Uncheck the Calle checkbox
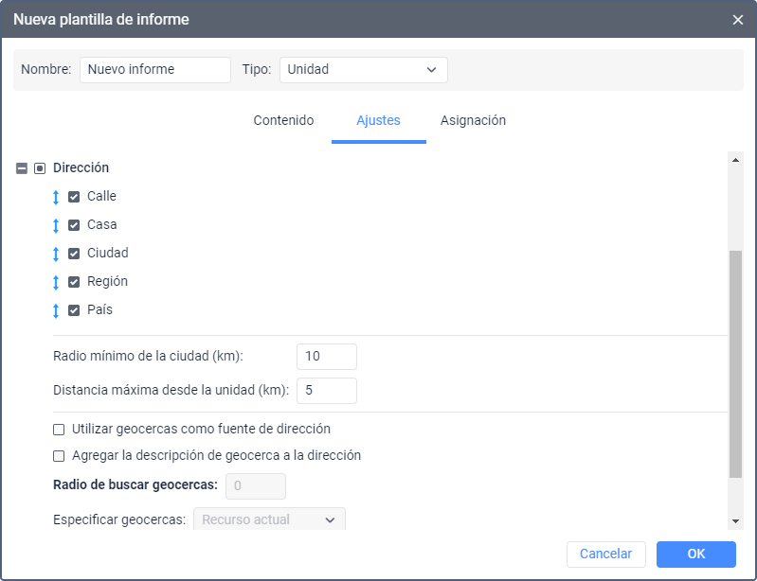The image size is (757, 581). (74, 197)
